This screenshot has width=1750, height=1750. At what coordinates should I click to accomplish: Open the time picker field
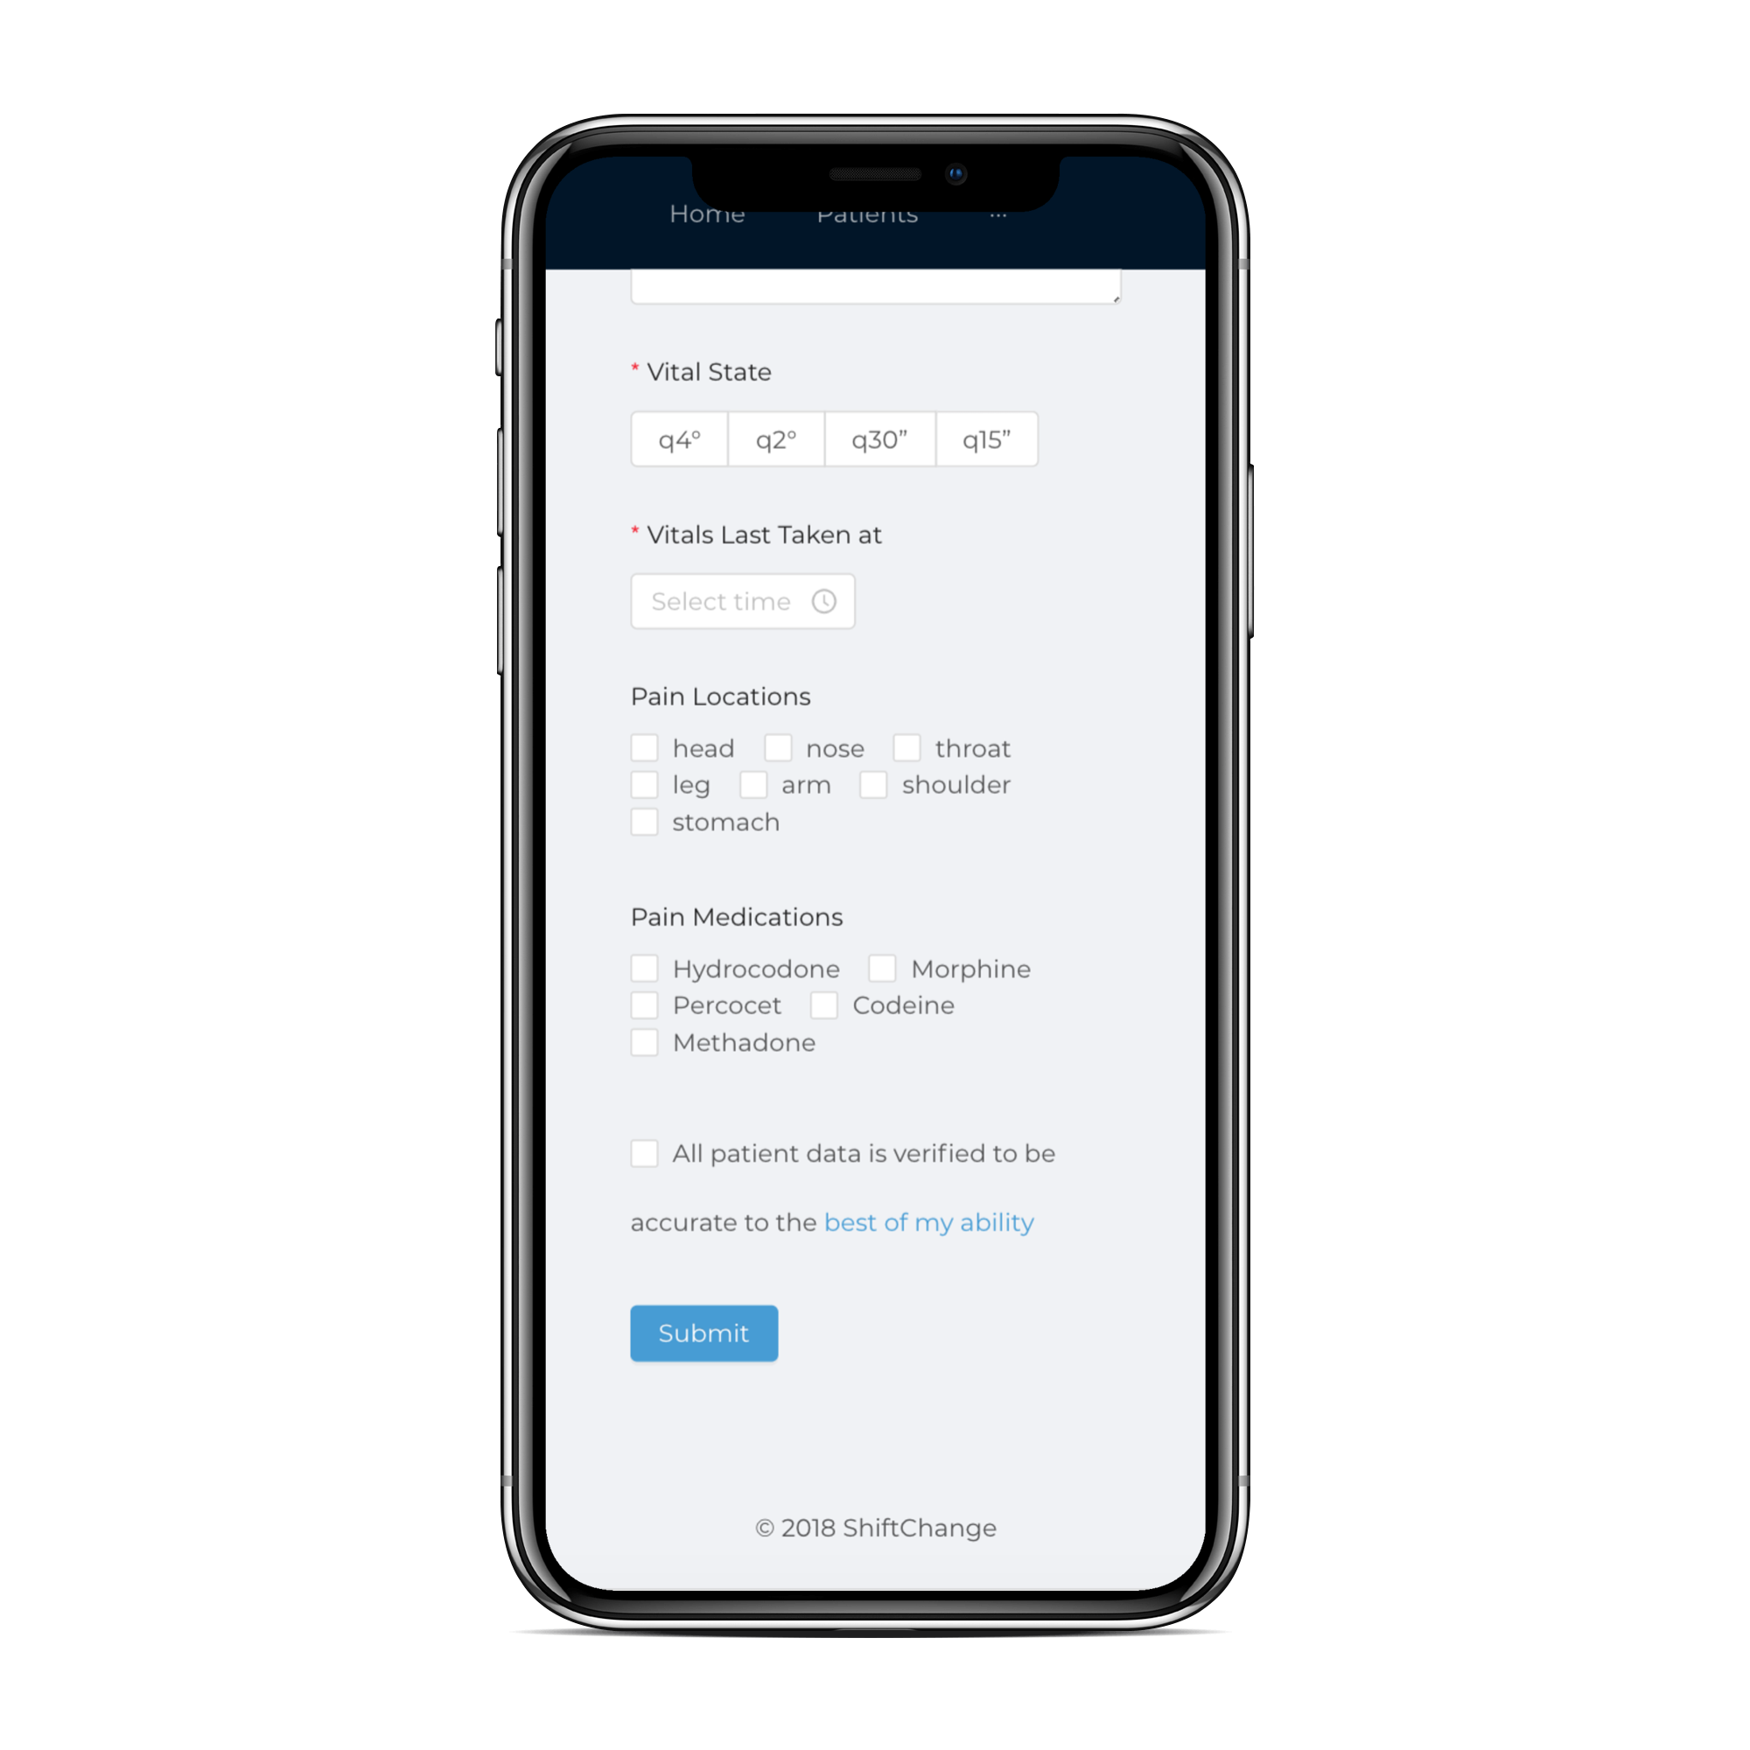740,603
